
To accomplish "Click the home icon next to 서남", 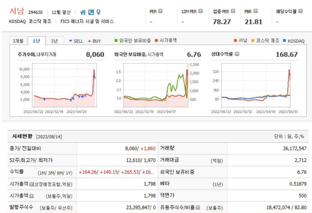I will [x=83, y=12].
